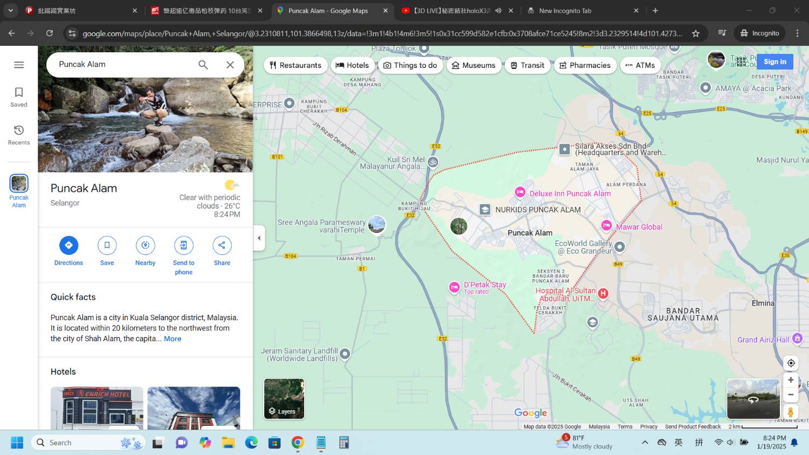Open the Chrome tab search dropdown
Viewport: 809px width, 455px height.
pos(10,10)
